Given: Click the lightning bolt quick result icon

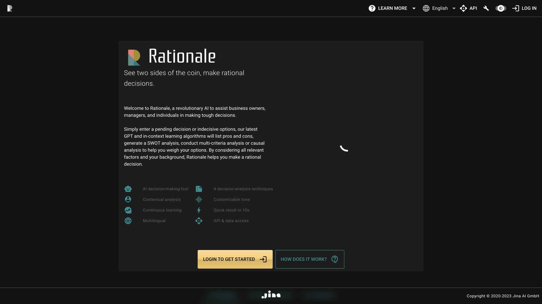Looking at the screenshot, I should click(199, 210).
